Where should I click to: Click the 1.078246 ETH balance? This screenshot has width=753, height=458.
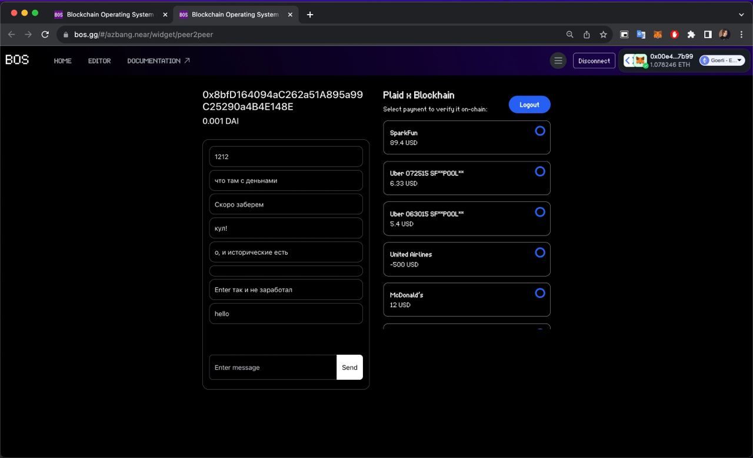[670, 65]
